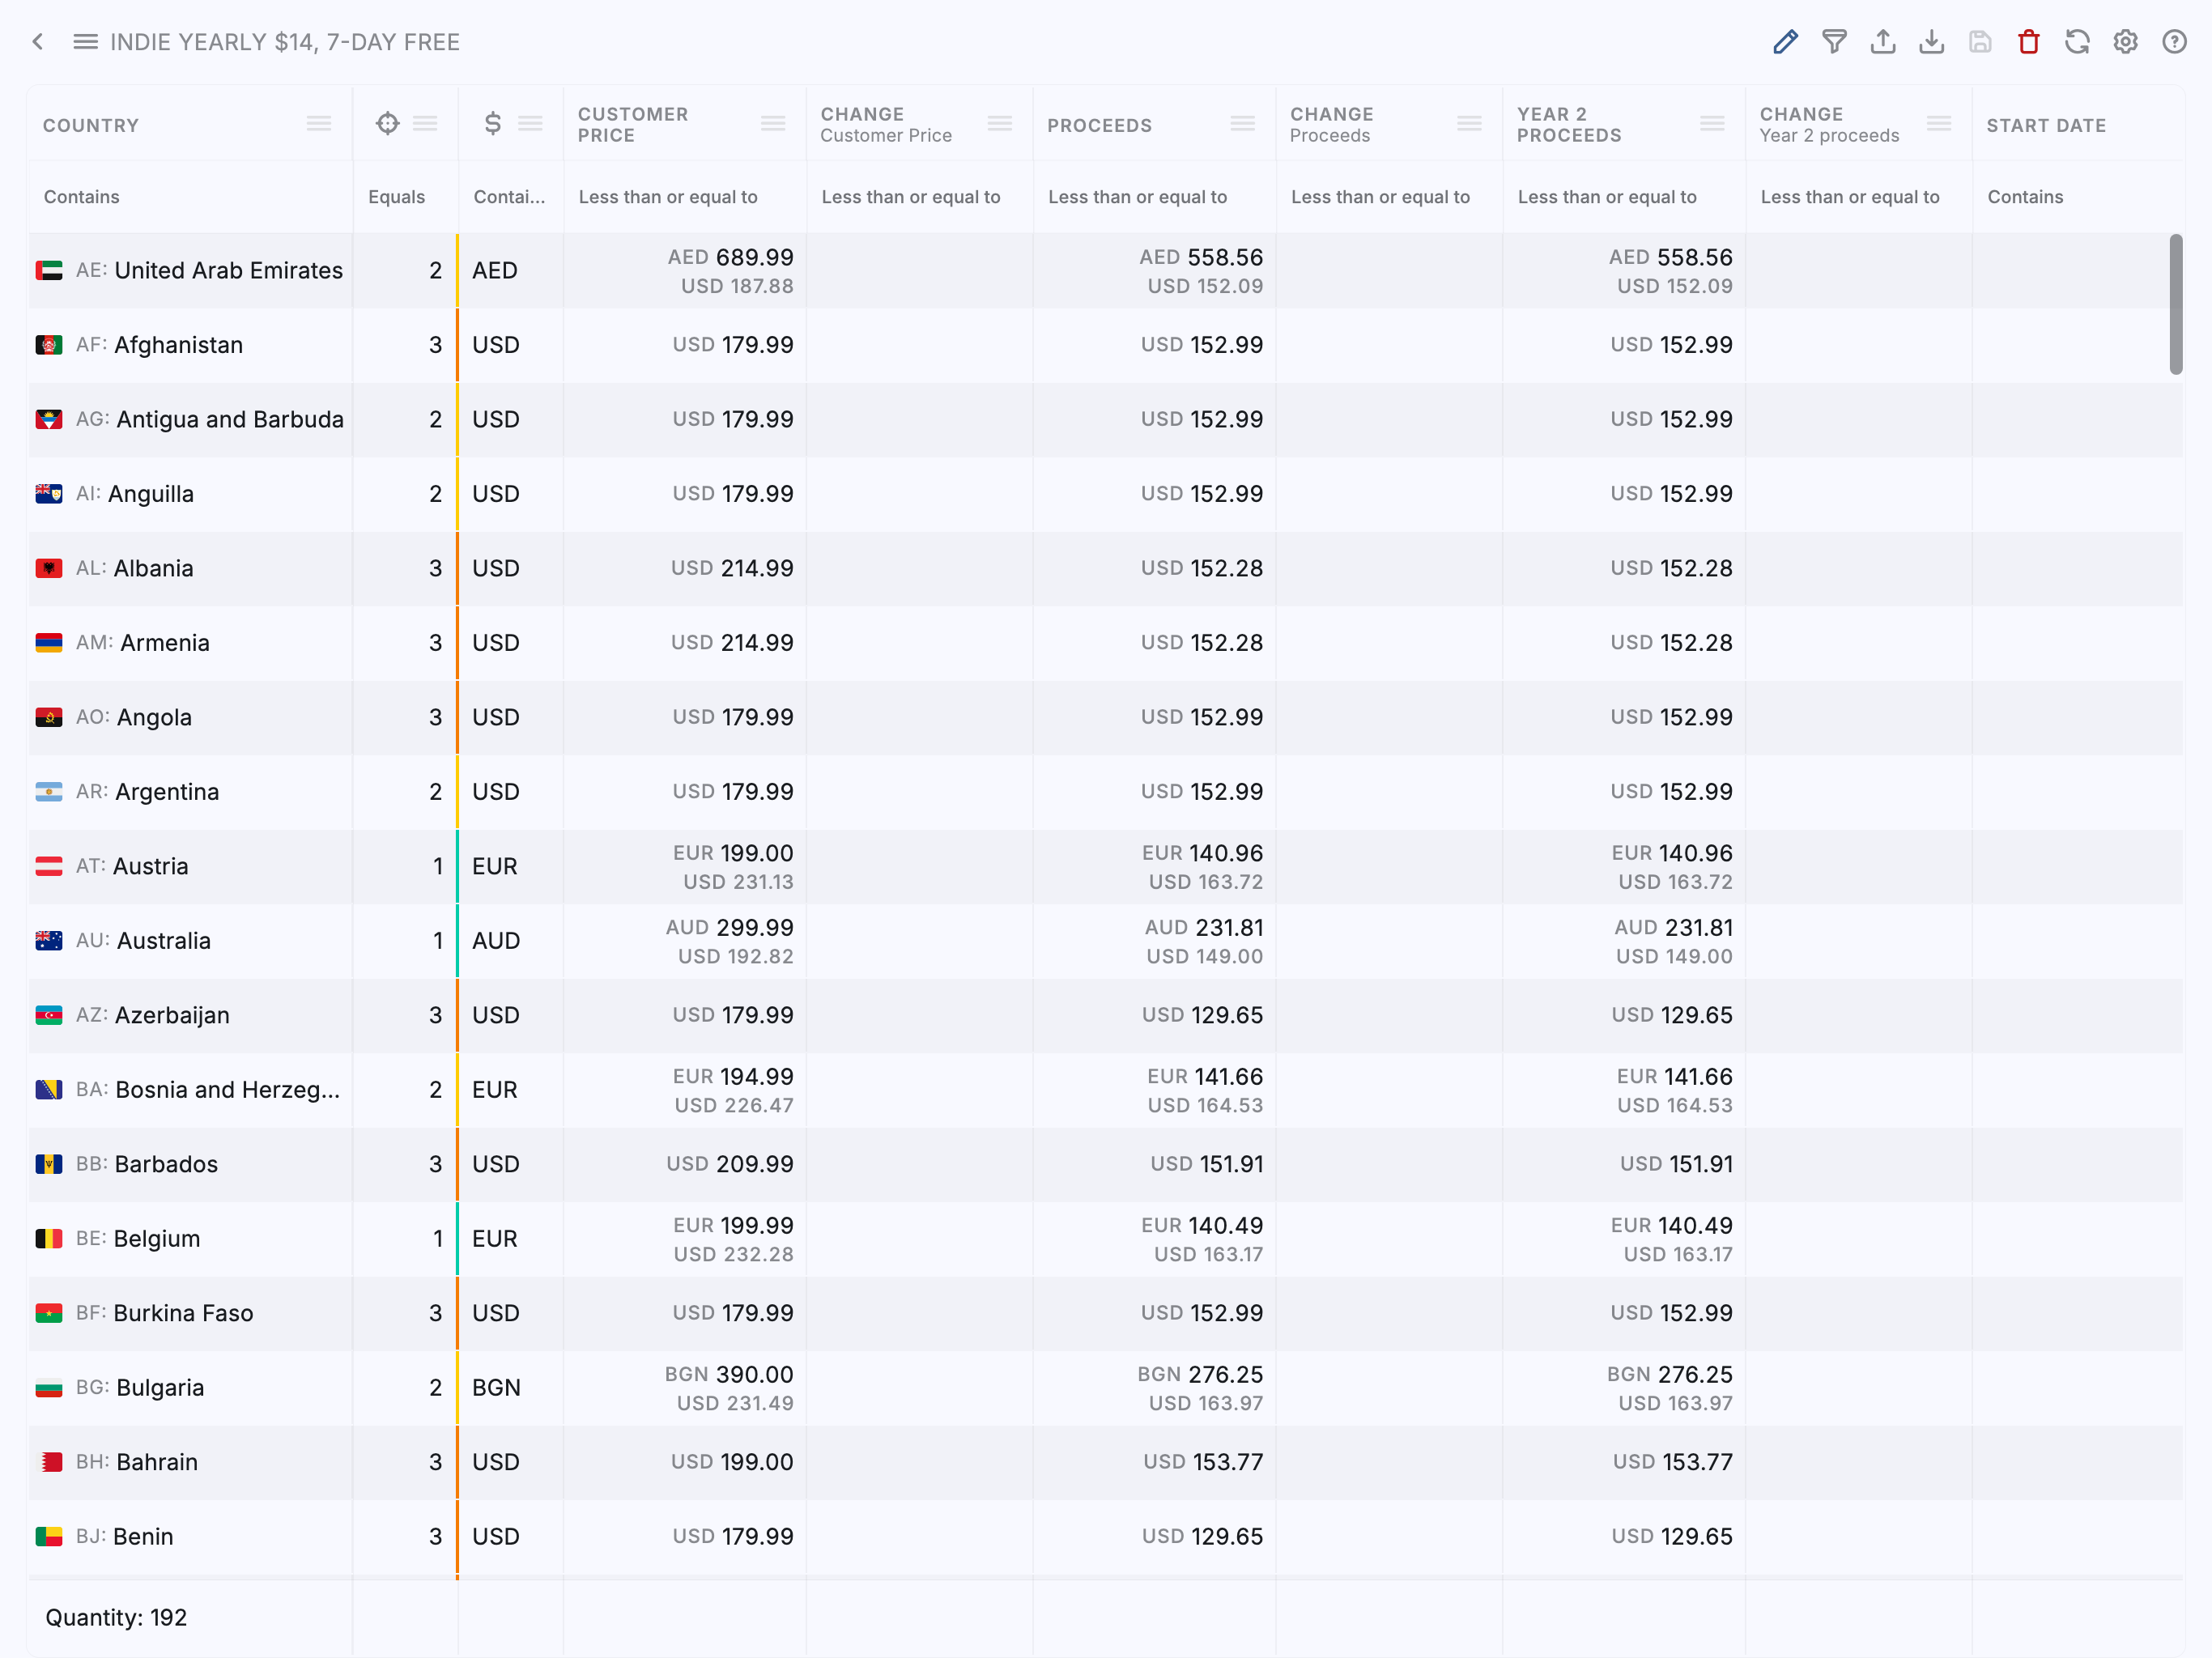This screenshot has width=2212, height=1658.
Task: Open the Customer Price column menu
Action: tap(773, 124)
